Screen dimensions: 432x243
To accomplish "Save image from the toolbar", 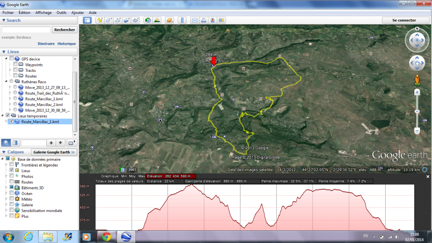I will 213,20.
